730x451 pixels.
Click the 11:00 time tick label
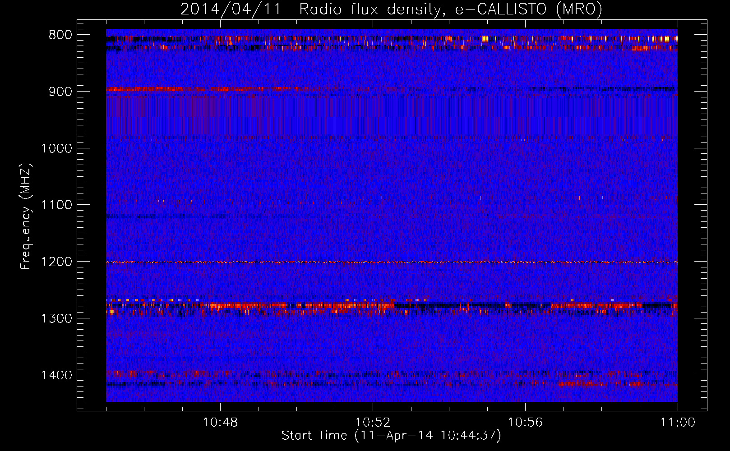678,423
